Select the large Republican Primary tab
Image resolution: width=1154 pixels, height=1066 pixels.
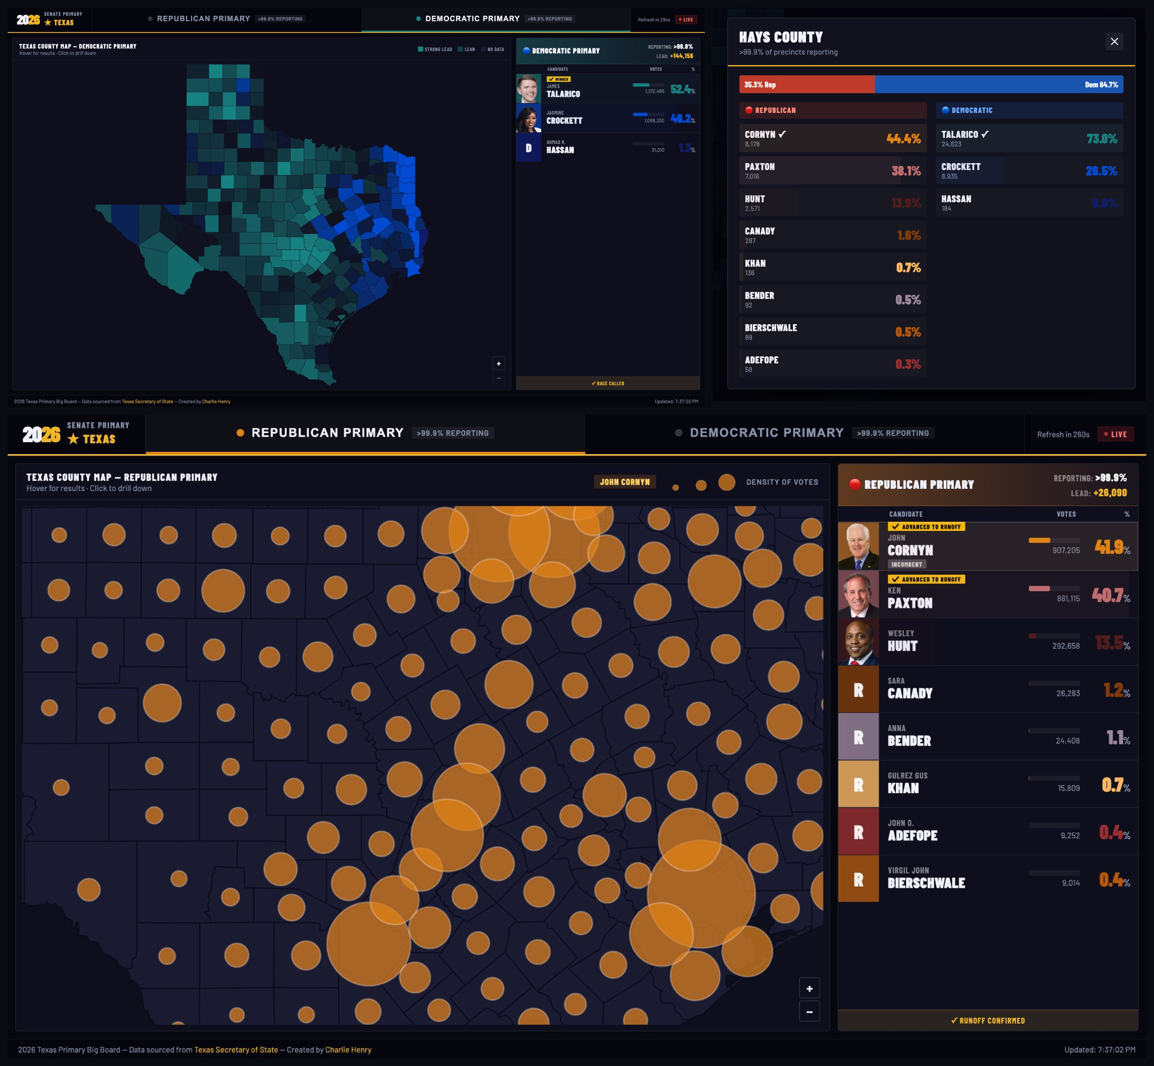(327, 433)
